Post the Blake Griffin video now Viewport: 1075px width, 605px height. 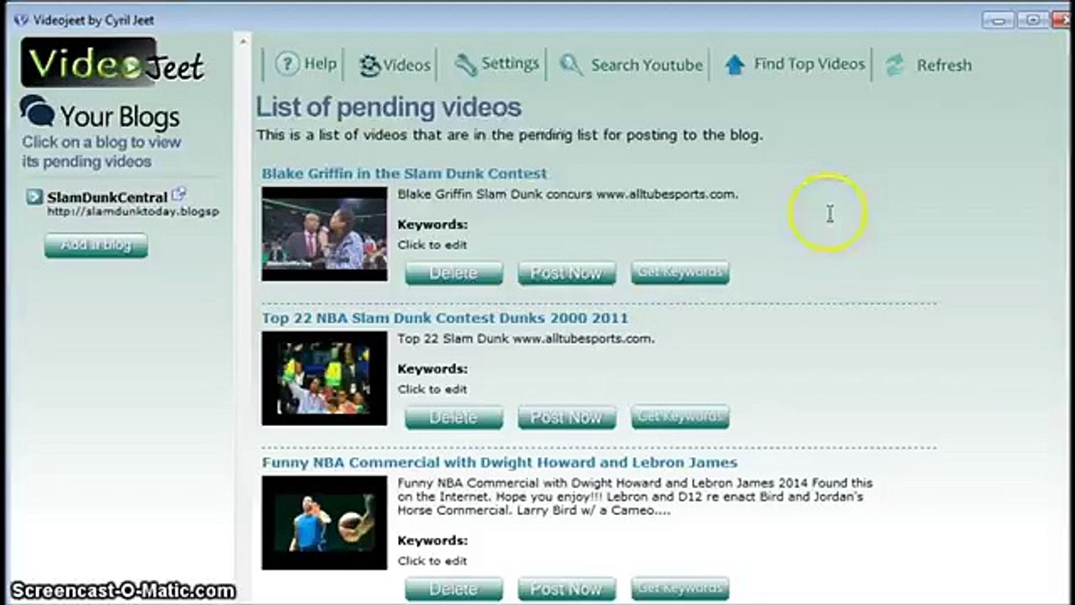(x=567, y=273)
